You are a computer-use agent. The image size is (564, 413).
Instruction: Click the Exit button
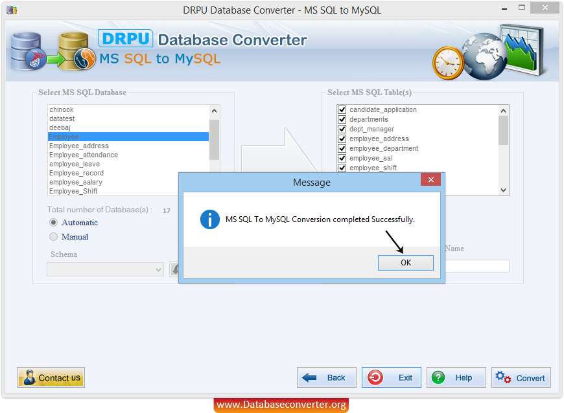(392, 377)
